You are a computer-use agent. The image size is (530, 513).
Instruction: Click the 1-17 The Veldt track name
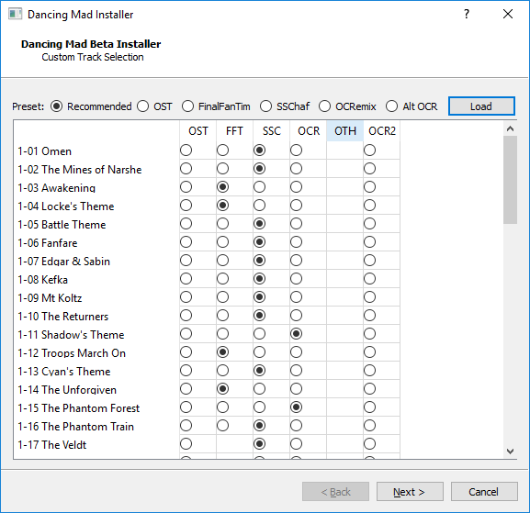point(52,445)
